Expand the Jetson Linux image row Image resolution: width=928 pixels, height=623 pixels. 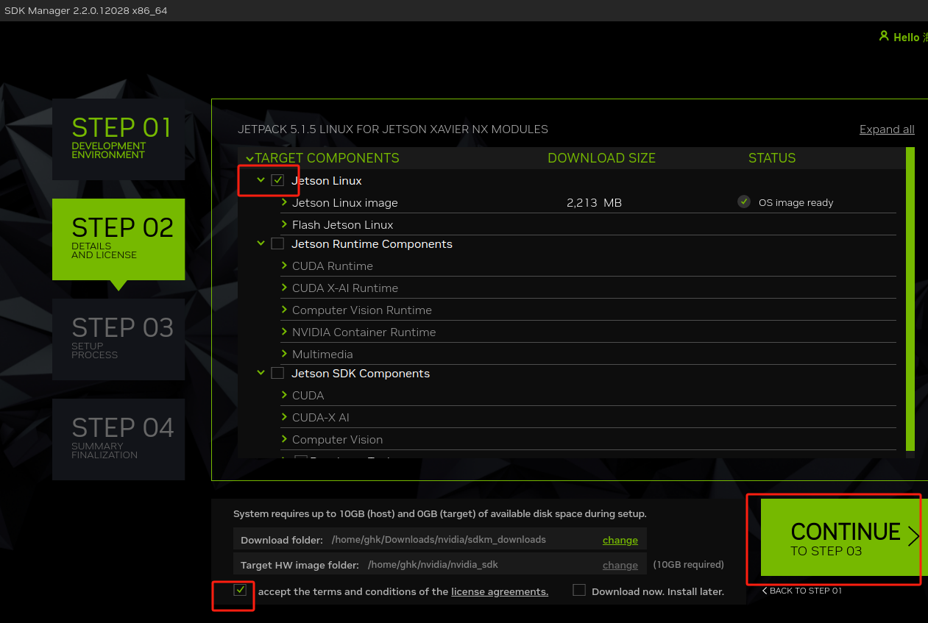(285, 202)
